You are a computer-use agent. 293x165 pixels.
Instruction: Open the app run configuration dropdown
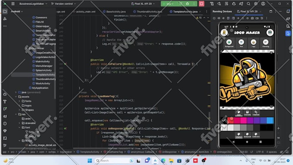168,4
